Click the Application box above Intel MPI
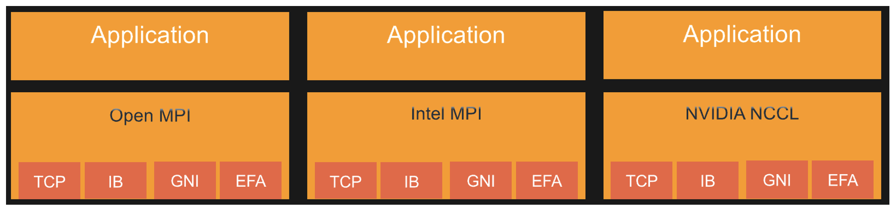This screenshot has width=895, height=212. (x=446, y=46)
